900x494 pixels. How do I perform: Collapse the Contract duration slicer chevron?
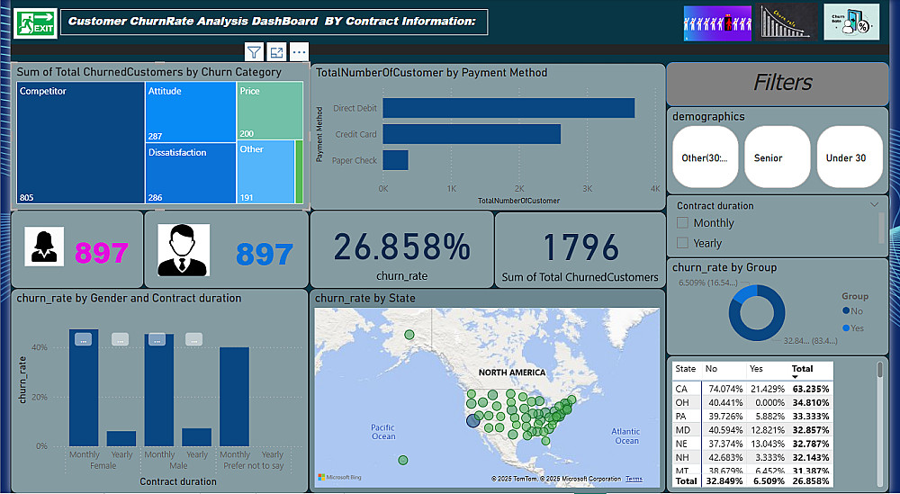click(x=874, y=205)
